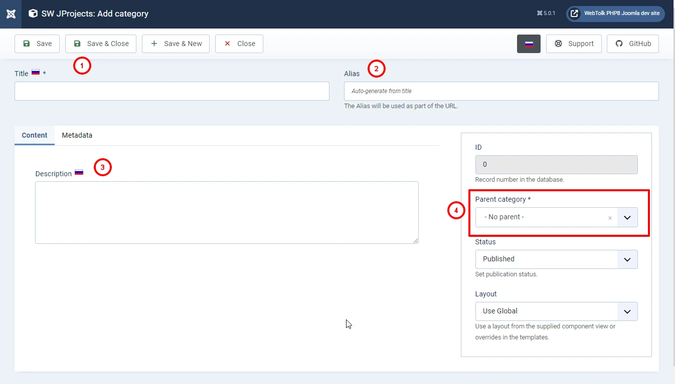Click the 'Parent category *' label
The image size is (675, 384).
click(x=503, y=199)
